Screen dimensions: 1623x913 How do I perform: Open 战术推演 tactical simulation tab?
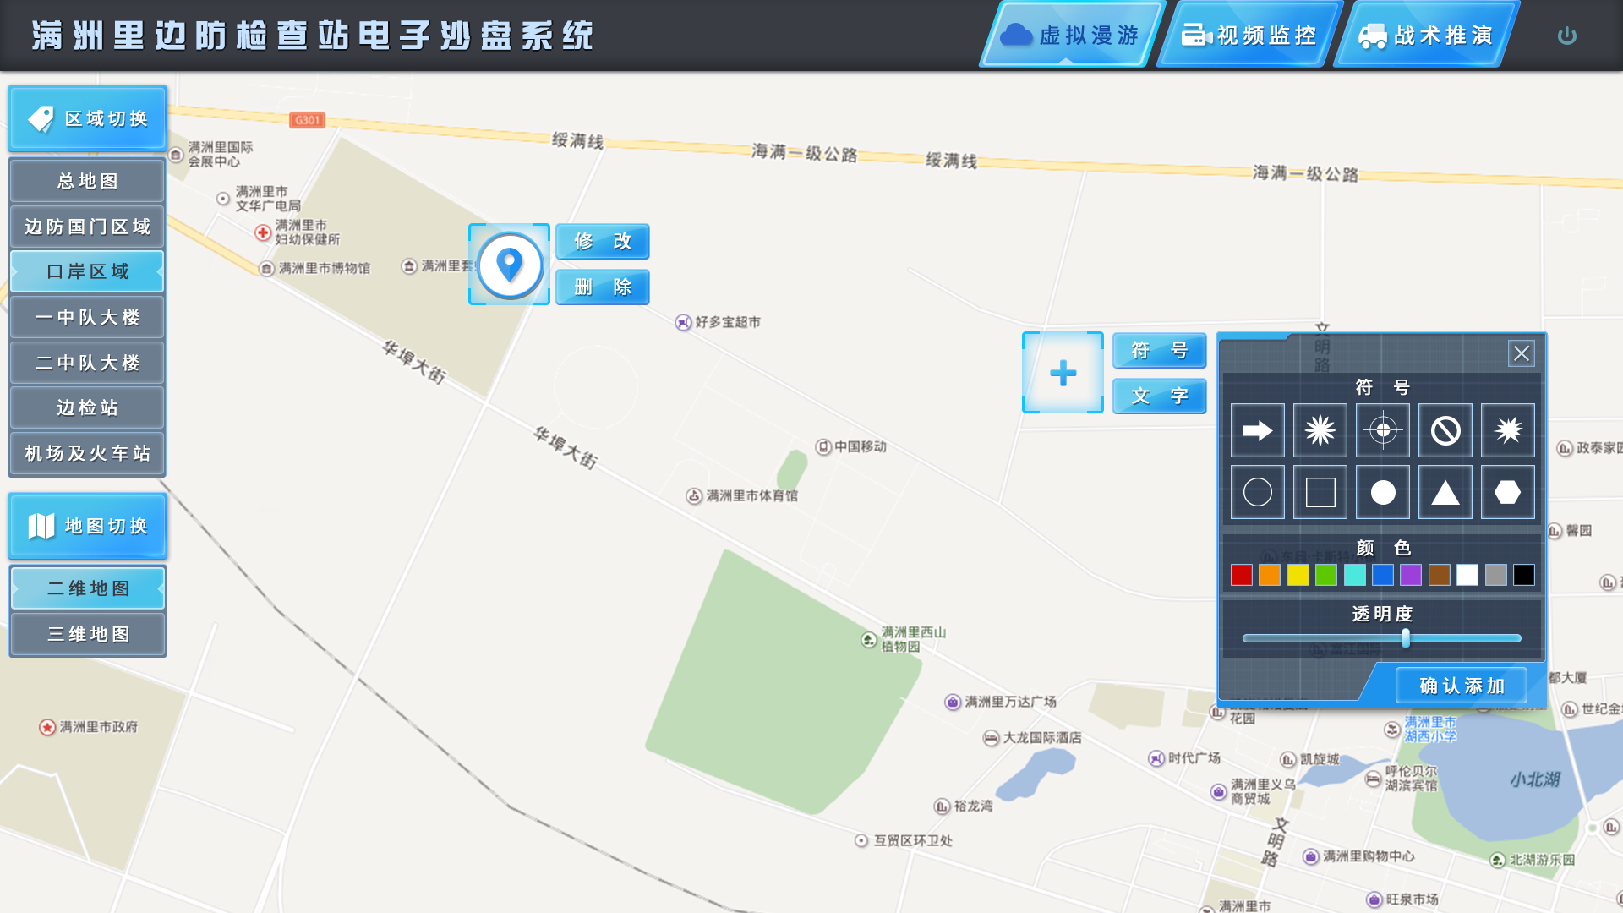point(1426,35)
